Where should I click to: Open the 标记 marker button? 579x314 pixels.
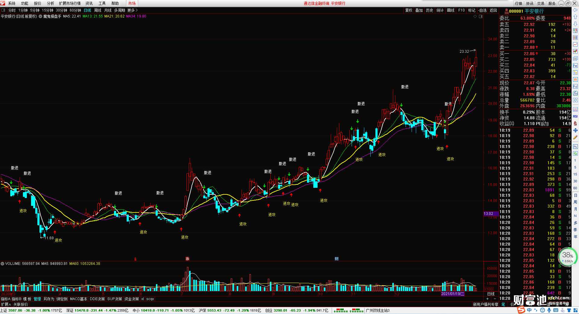pos(472,10)
